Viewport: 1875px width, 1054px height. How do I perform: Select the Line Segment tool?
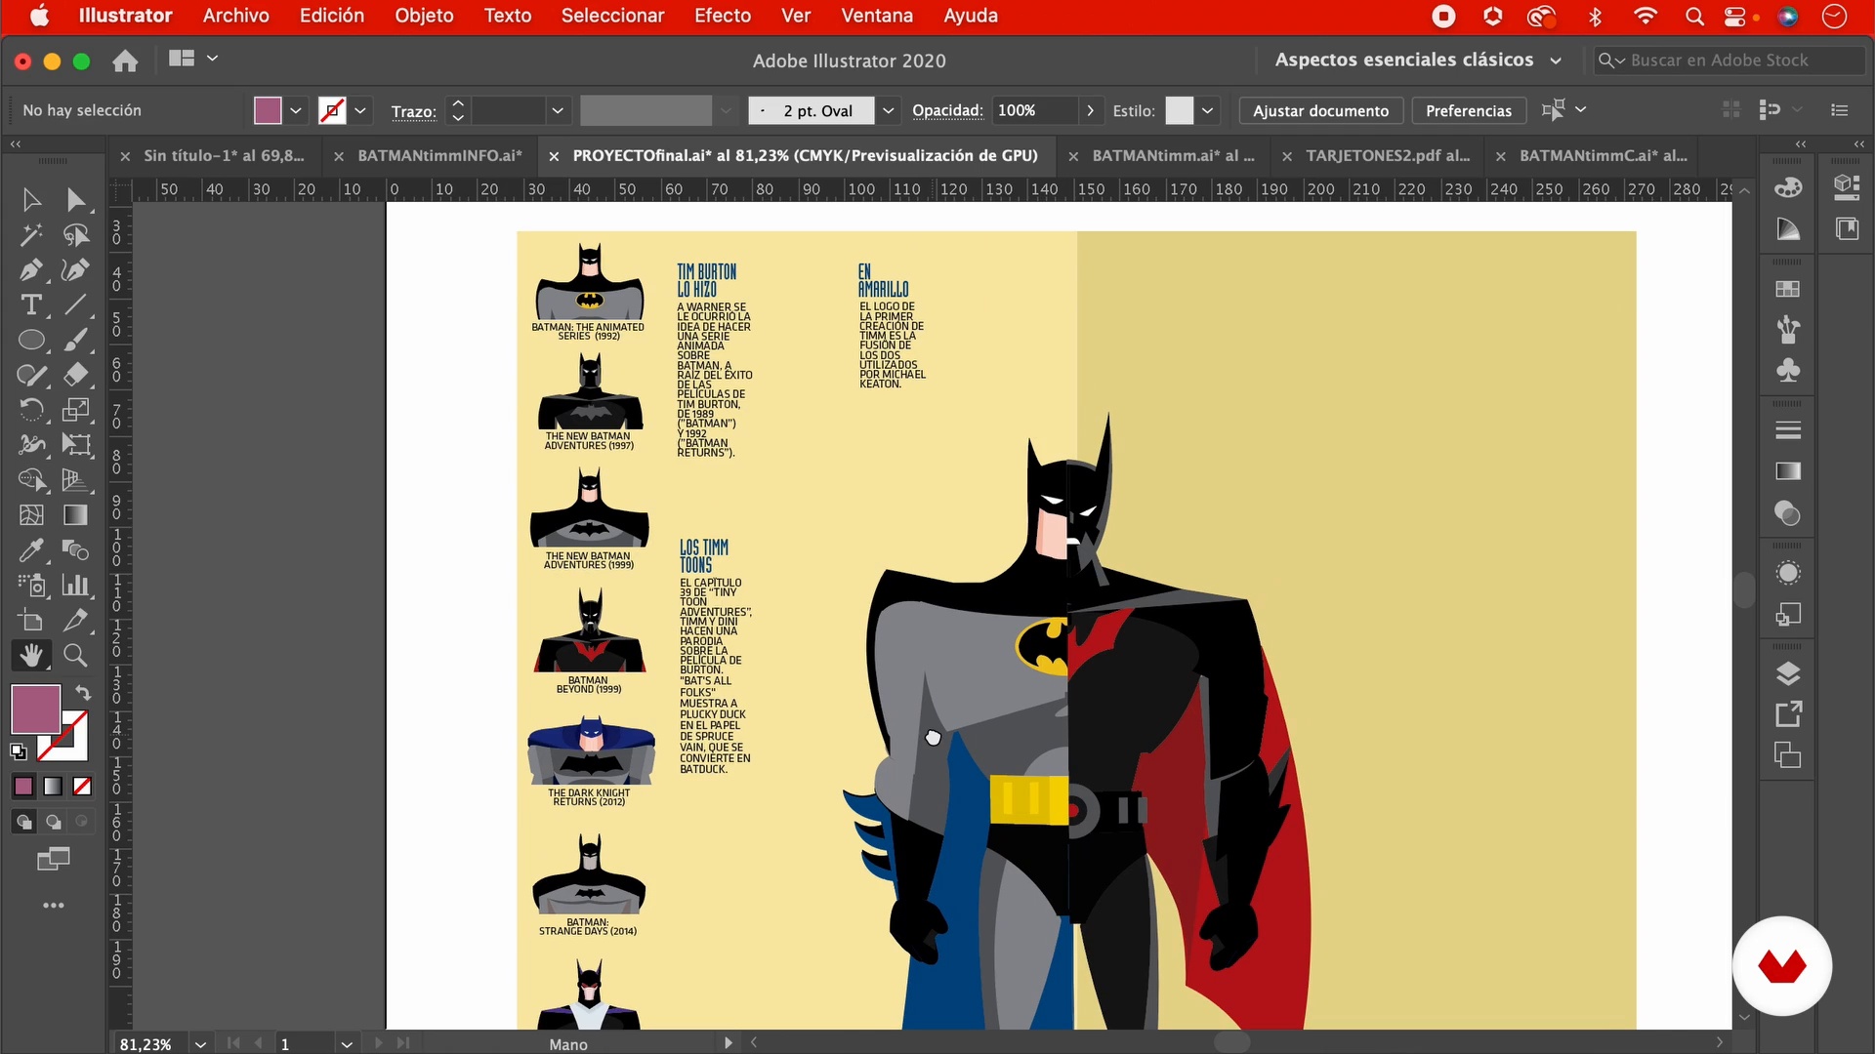(76, 305)
